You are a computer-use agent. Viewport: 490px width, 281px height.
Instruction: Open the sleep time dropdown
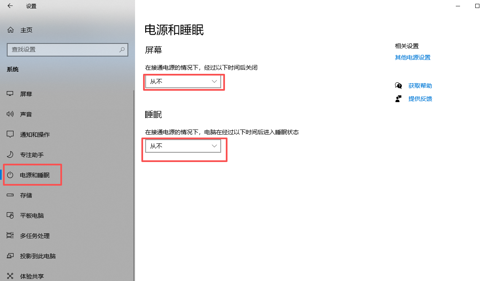tap(183, 146)
